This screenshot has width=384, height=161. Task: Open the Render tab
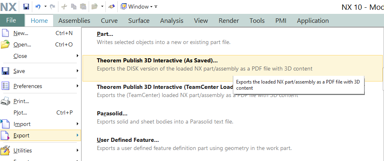[229, 21]
